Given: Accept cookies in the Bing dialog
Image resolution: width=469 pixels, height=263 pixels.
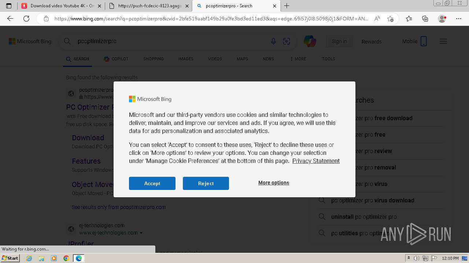Looking at the screenshot, I should click(x=152, y=183).
